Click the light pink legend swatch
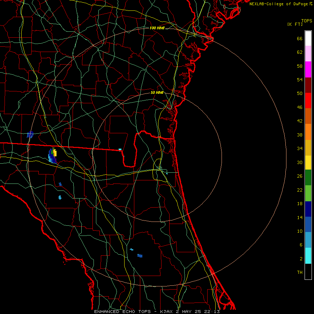The image size is (314, 314). [x=308, y=54]
